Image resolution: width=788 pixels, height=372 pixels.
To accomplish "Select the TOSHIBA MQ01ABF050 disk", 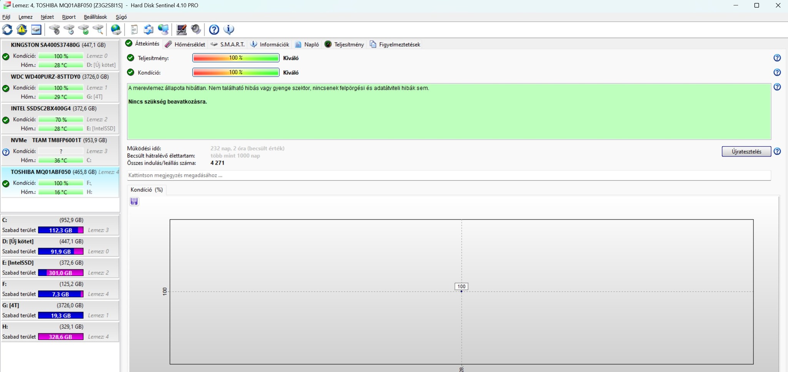I will click(x=60, y=182).
